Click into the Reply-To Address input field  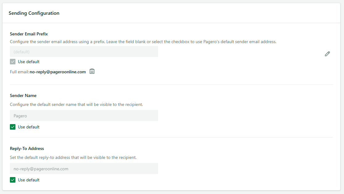tap(84, 168)
